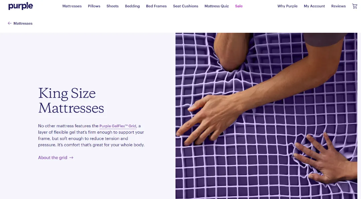
Task: Start the Mattress Quiz
Action: pyautogui.click(x=216, y=6)
